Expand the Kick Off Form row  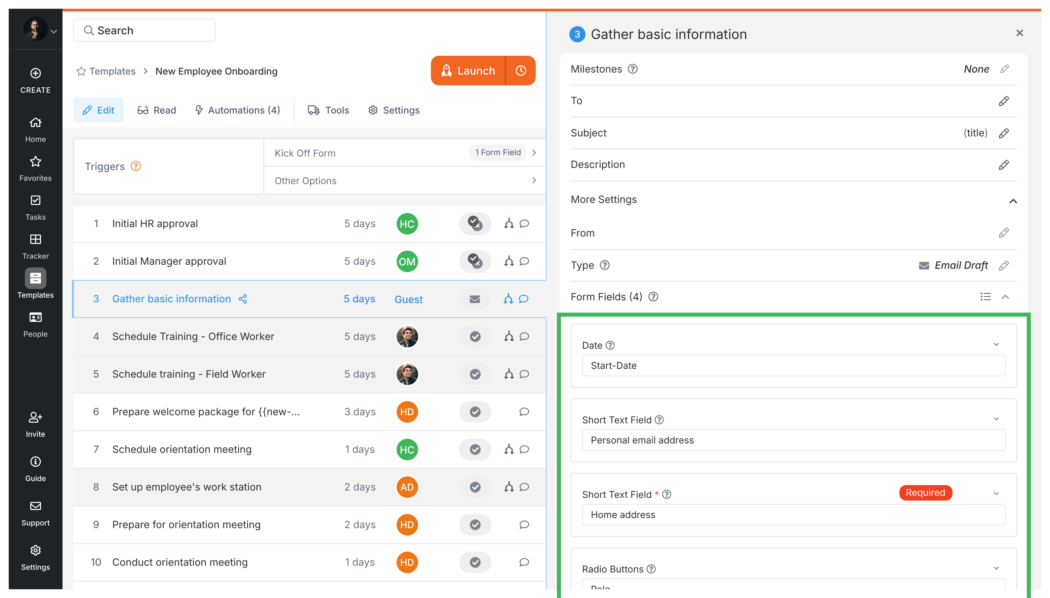(534, 153)
